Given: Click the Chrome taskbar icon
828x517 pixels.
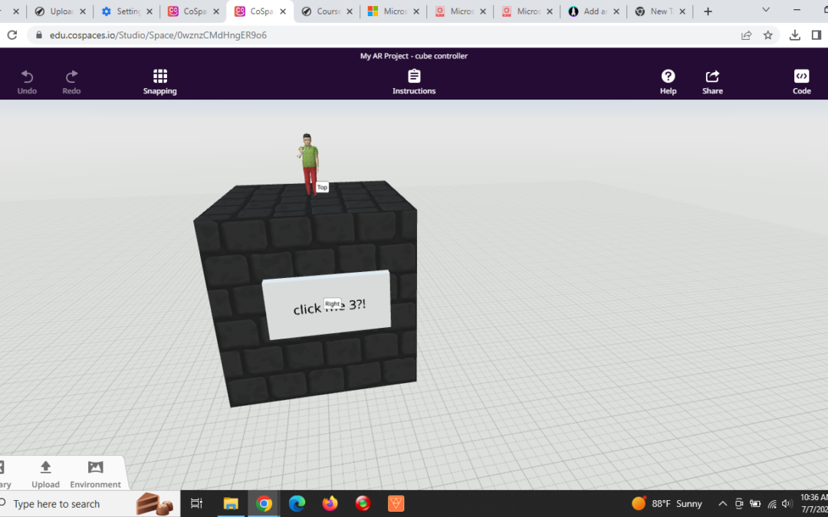Looking at the screenshot, I should pyautogui.click(x=264, y=504).
